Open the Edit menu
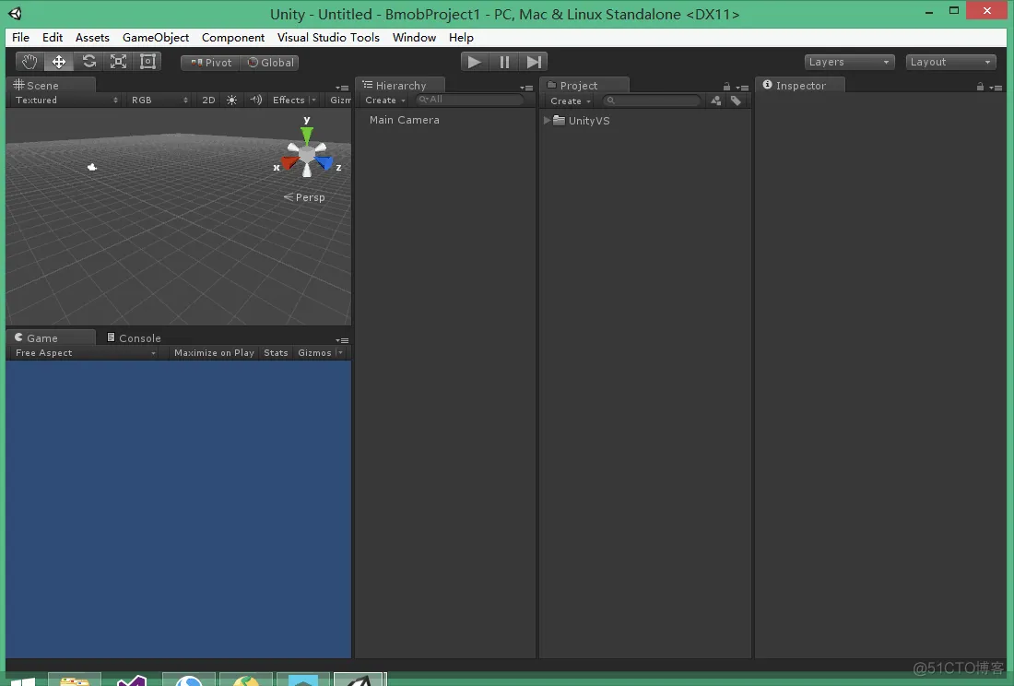 point(53,38)
